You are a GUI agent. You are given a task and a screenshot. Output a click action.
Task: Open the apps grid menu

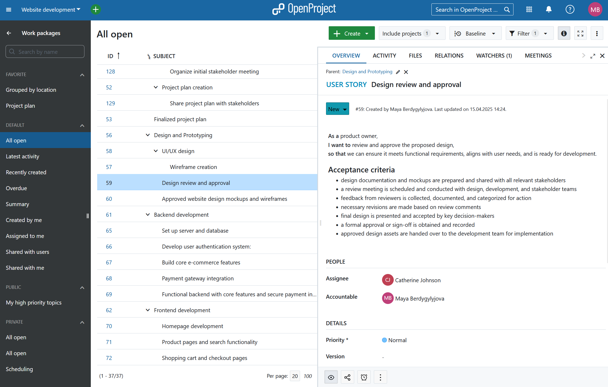click(529, 9)
